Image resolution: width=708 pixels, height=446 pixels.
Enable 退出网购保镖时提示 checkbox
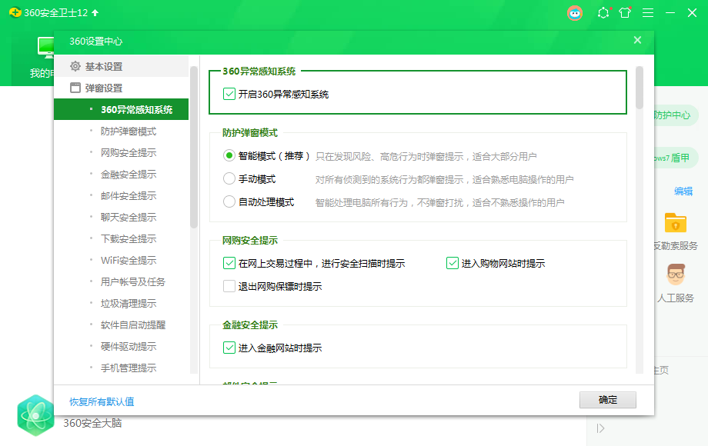pyautogui.click(x=229, y=286)
